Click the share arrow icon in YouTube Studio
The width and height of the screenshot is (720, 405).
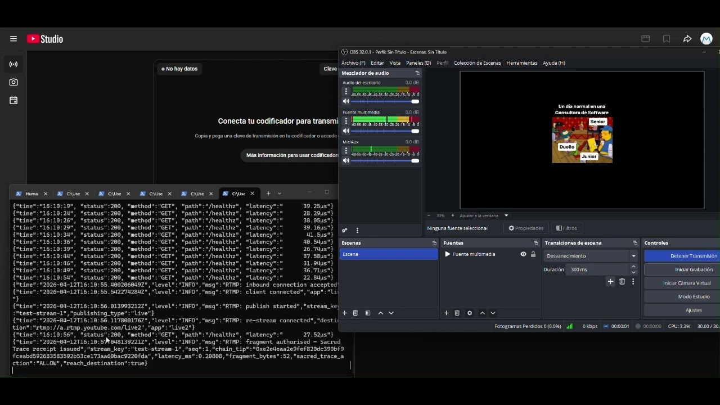coord(687,39)
